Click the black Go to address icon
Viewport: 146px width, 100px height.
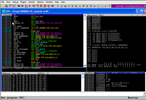52,6
